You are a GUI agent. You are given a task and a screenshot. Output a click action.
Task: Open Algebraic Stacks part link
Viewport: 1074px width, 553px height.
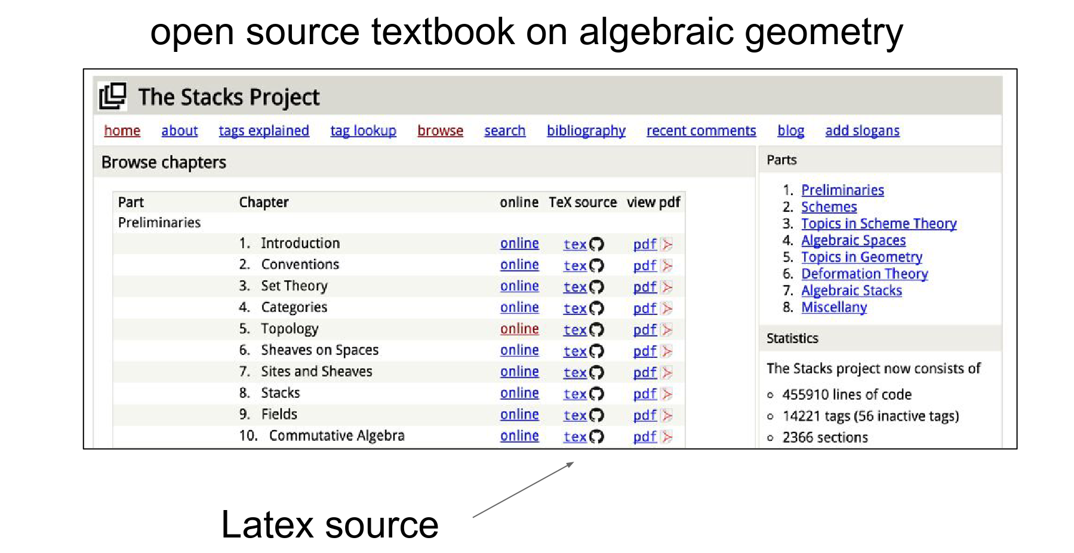click(x=851, y=291)
